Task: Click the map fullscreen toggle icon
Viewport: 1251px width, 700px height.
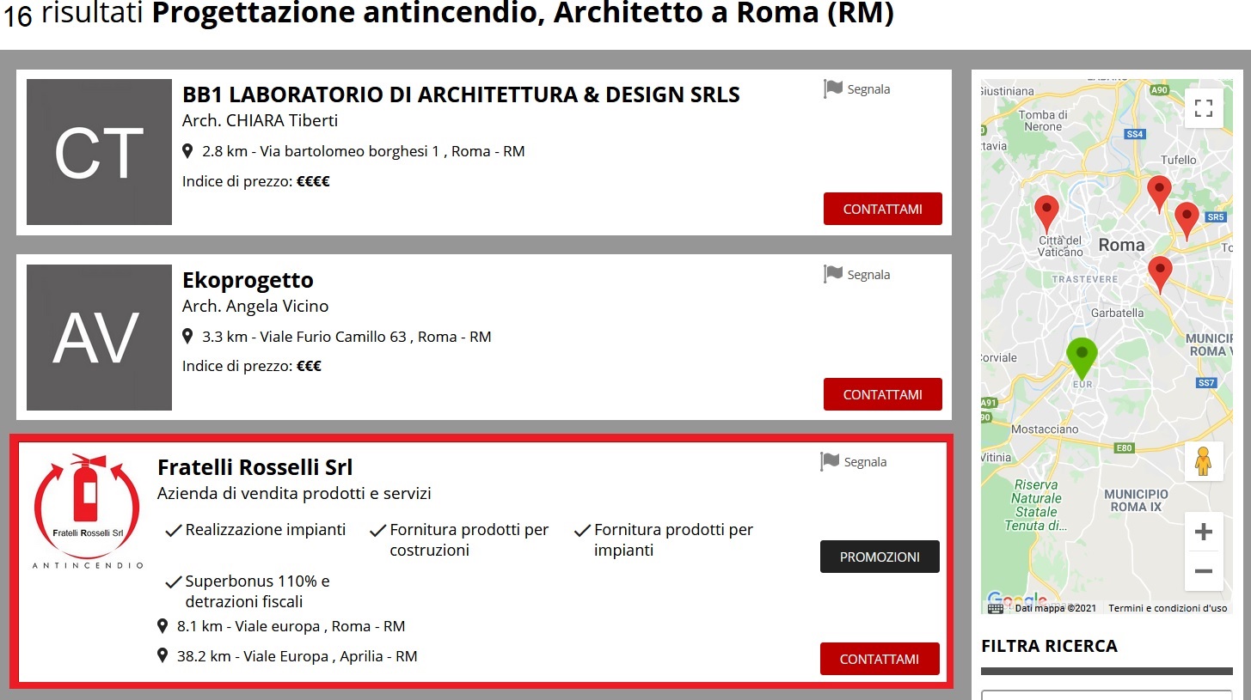Action: (x=1203, y=108)
